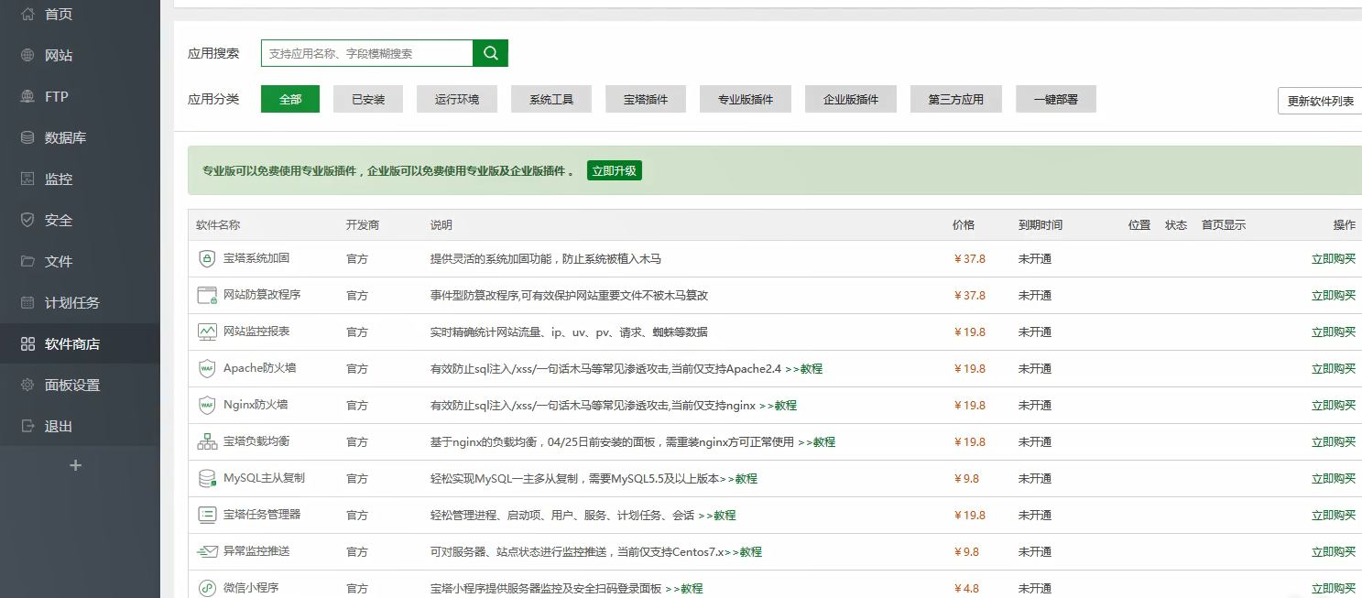The width and height of the screenshot is (1362, 598).
Task: Click 立即购买 for 异常监控推送
Action: [x=1334, y=551]
